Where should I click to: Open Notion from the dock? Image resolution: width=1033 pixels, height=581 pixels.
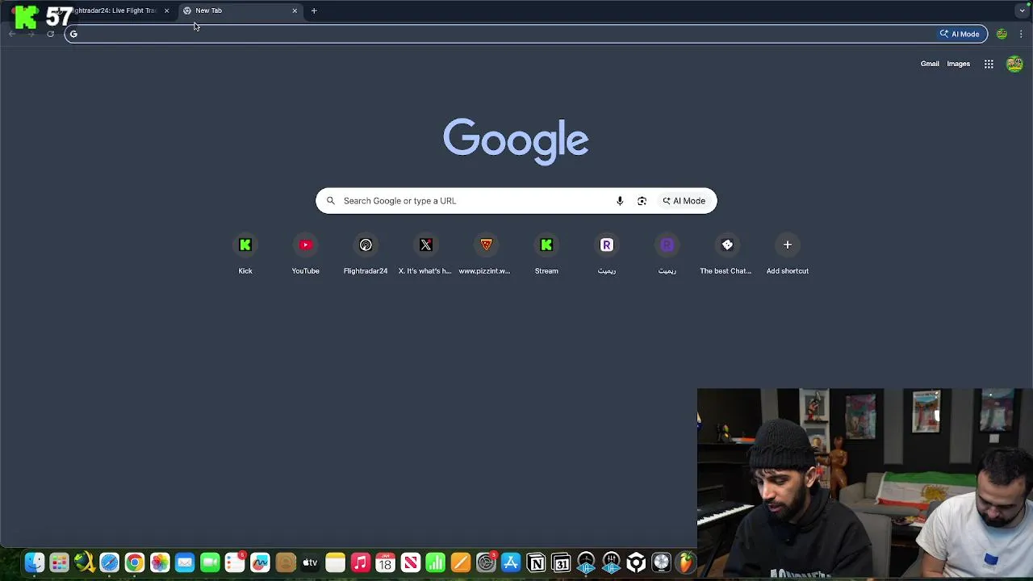coord(536,562)
